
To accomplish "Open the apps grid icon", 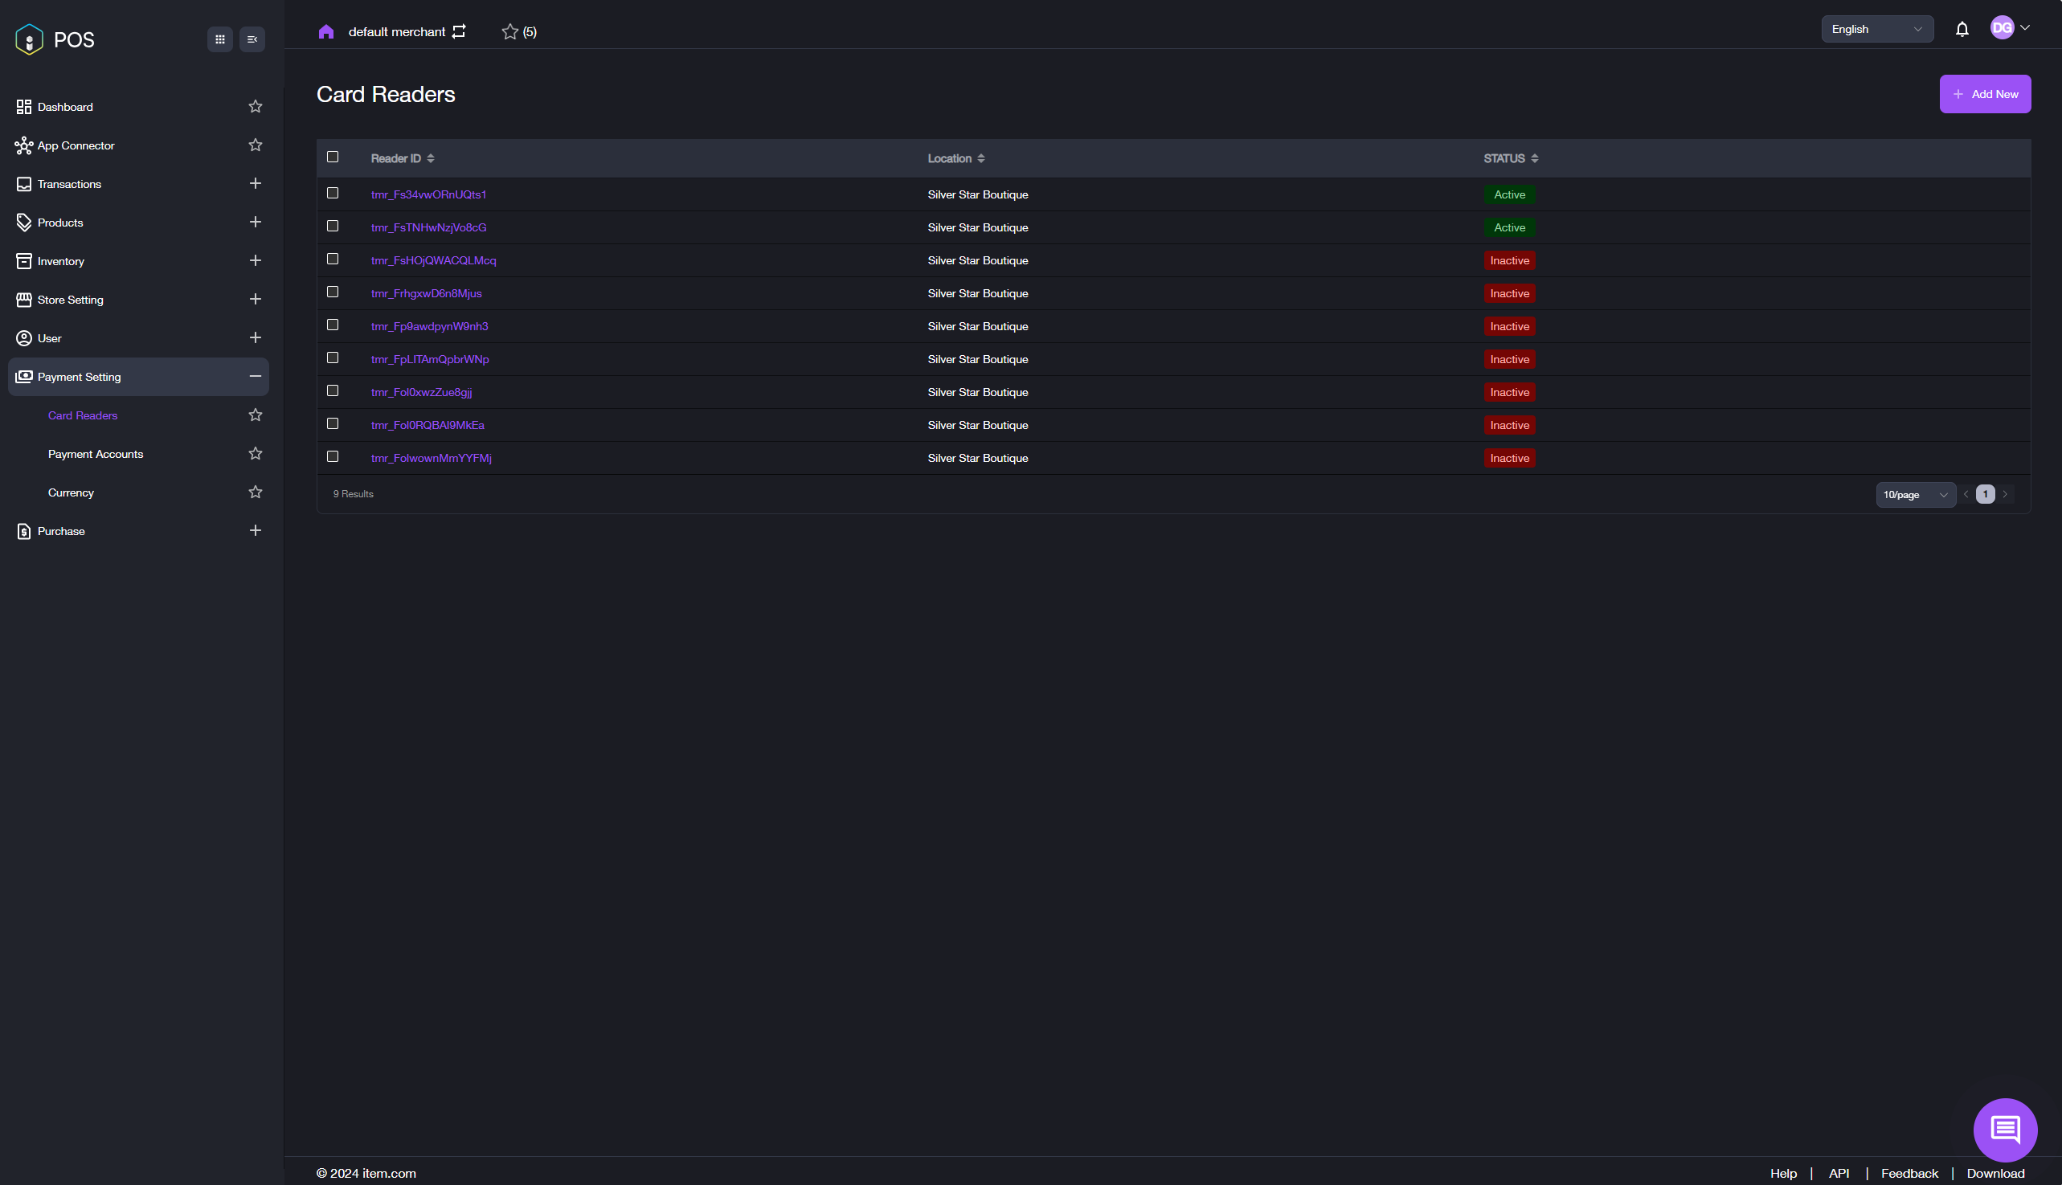I will (220, 39).
